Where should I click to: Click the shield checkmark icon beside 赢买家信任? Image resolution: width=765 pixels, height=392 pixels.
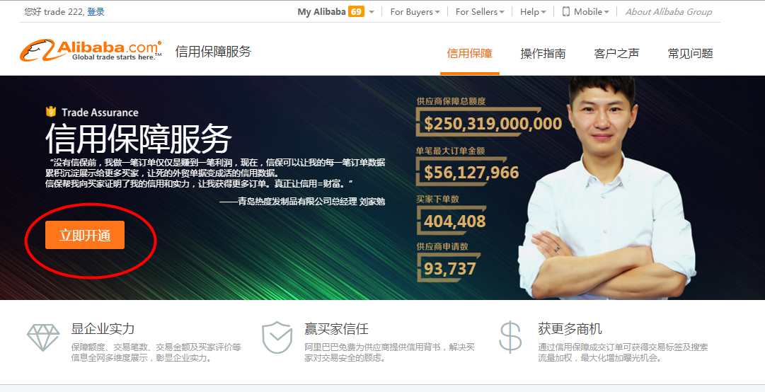point(277,337)
